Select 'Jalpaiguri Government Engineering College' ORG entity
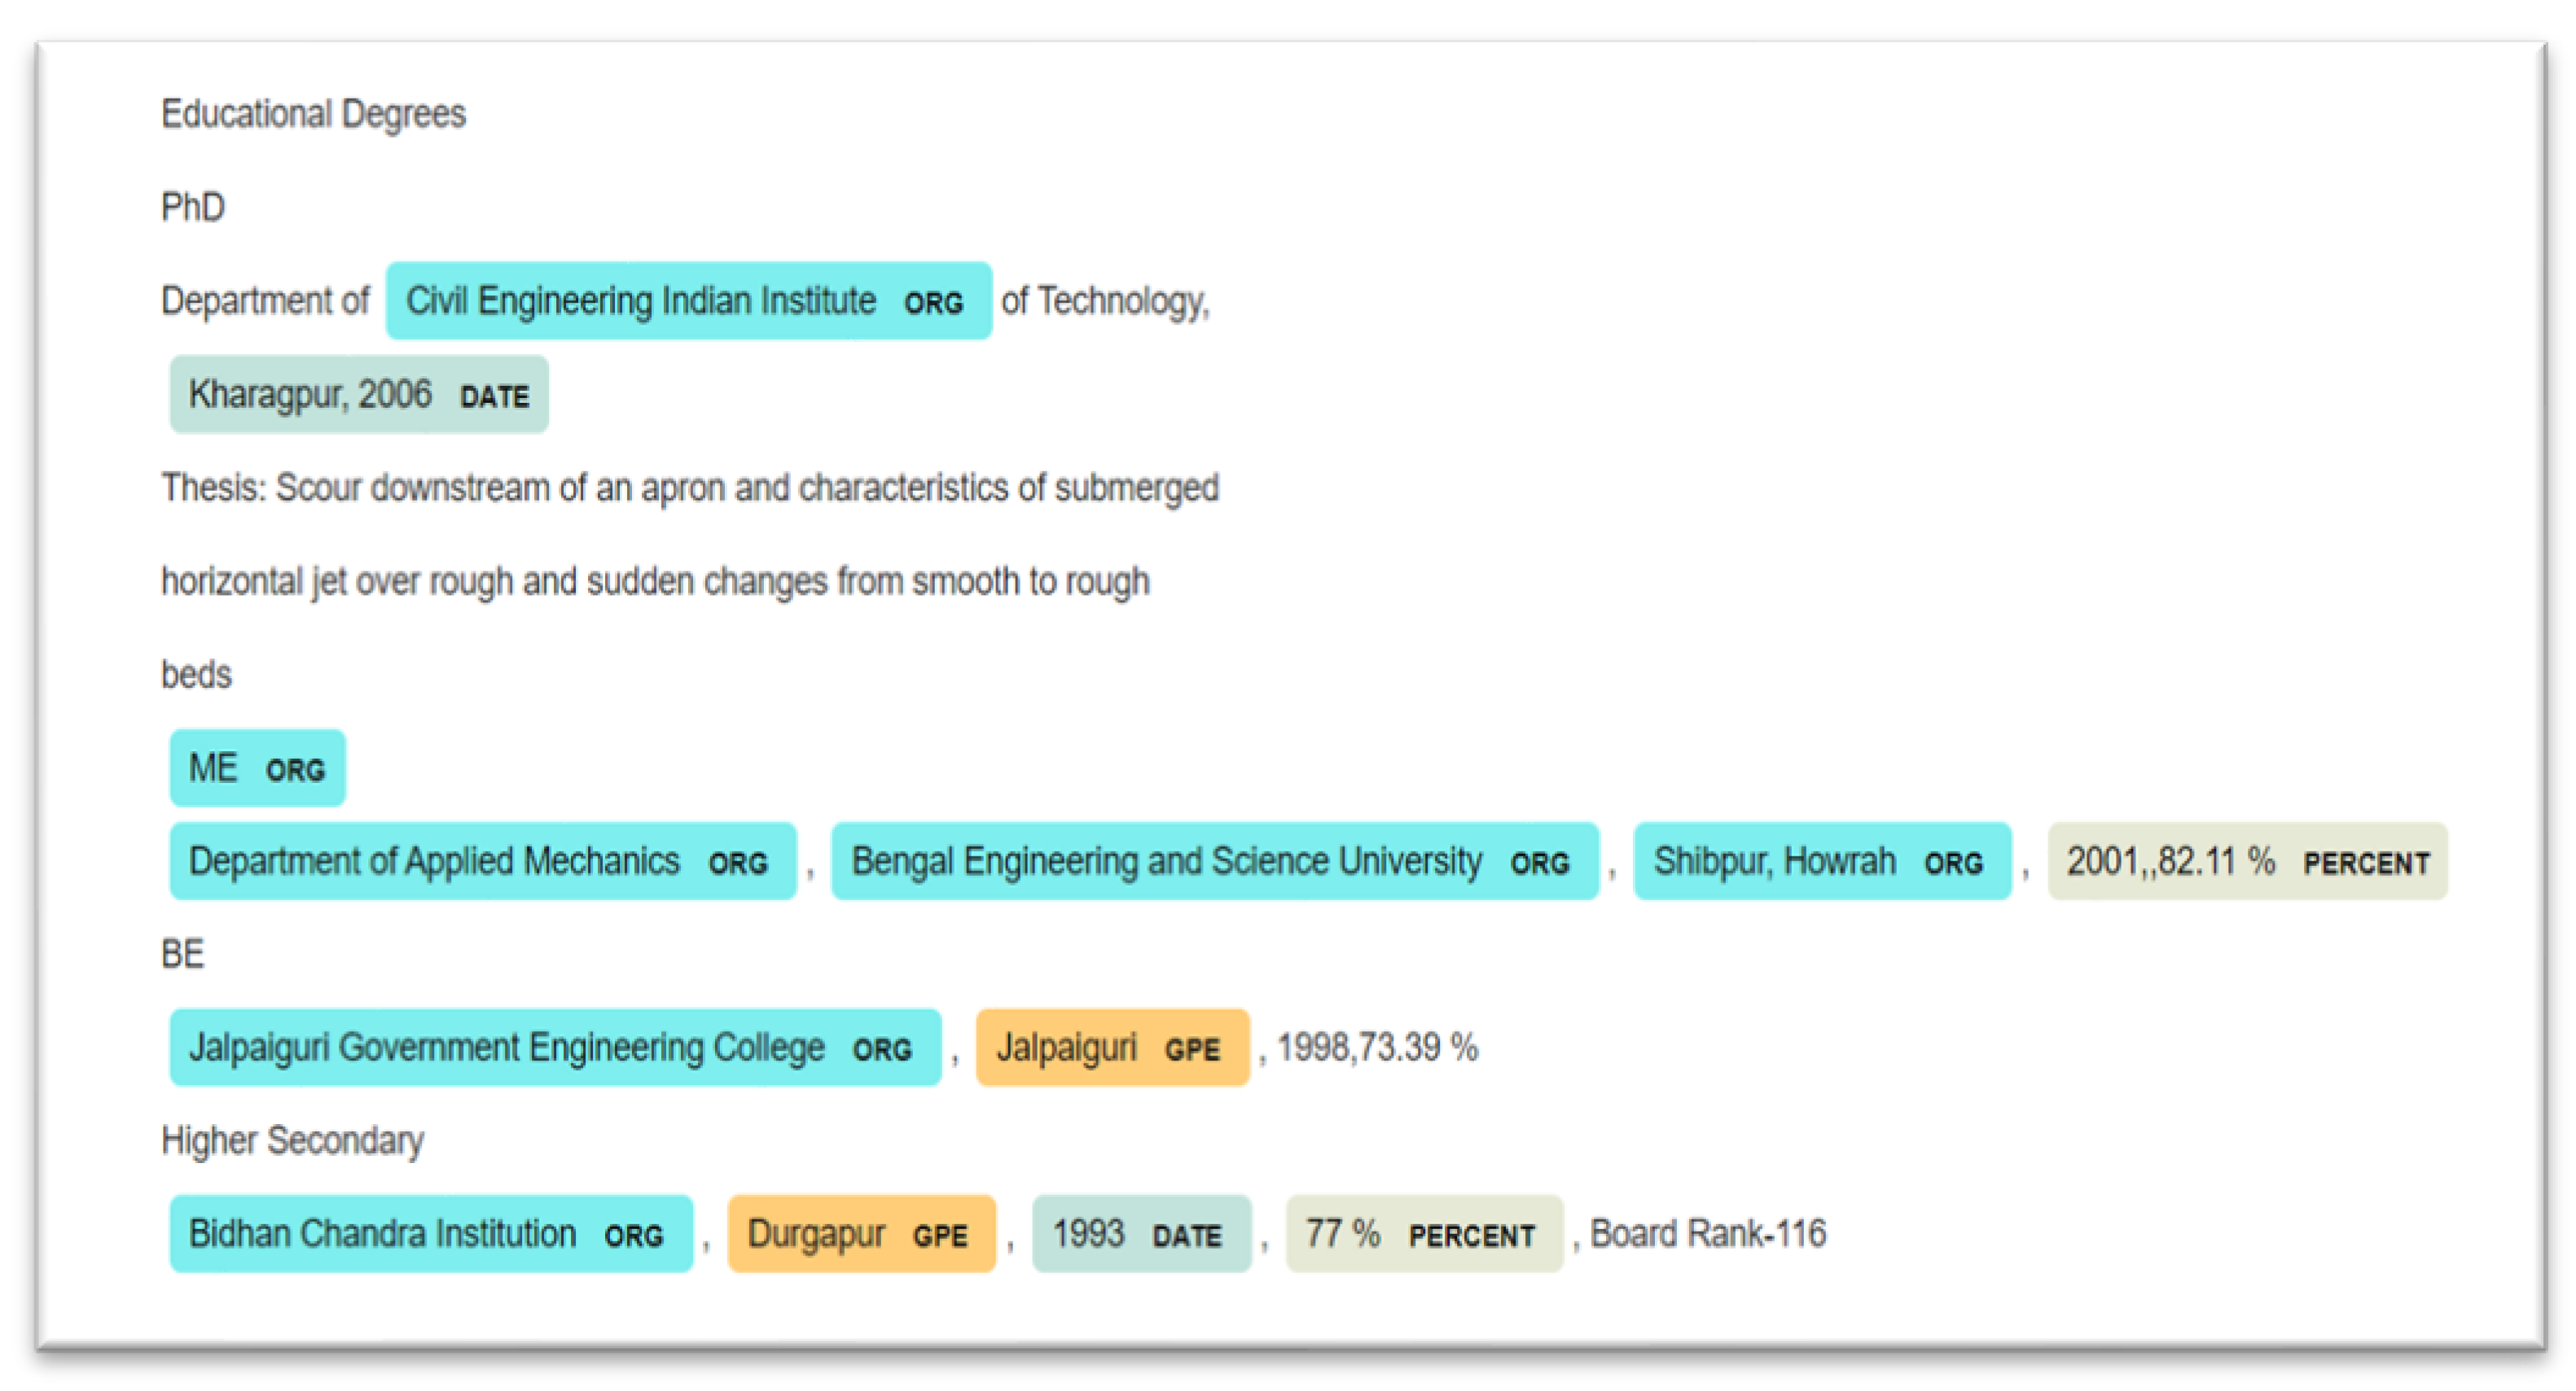Viewport: 2576px width, 1391px height. pyautogui.click(x=555, y=1048)
